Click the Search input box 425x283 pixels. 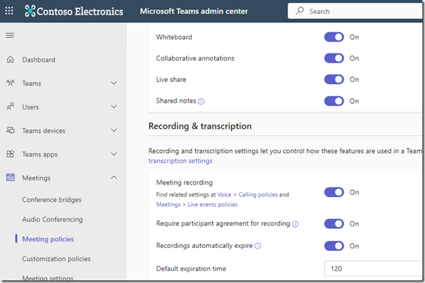[x=355, y=11]
